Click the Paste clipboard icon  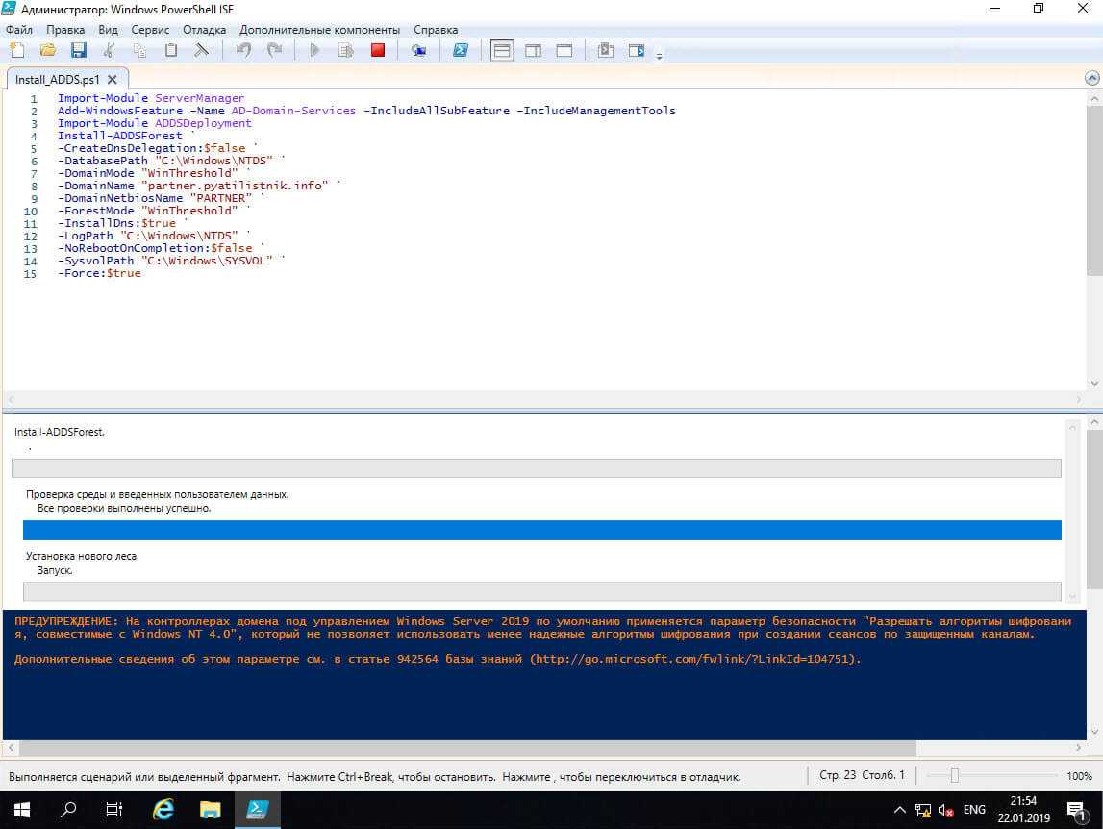point(171,50)
